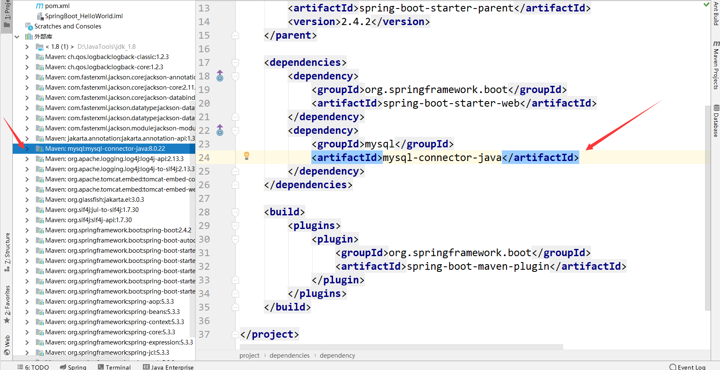The height and width of the screenshot is (370, 720).
Task: Fold the build block at line 28
Action: (x=235, y=212)
